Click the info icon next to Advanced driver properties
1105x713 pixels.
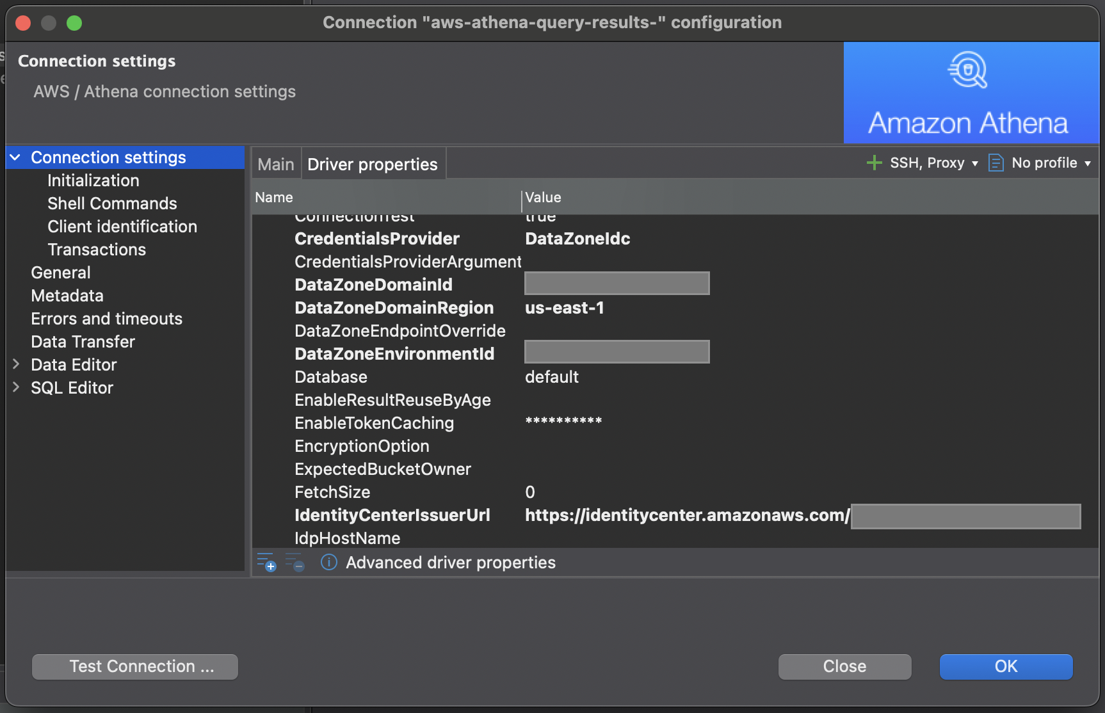pyautogui.click(x=328, y=563)
